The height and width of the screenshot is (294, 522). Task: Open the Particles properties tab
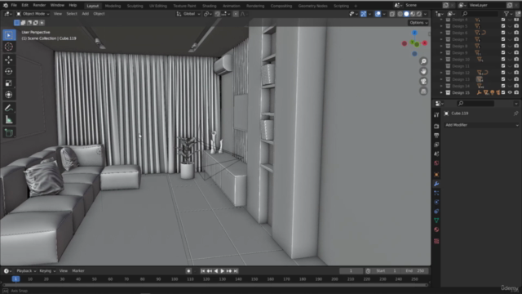coord(436,193)
